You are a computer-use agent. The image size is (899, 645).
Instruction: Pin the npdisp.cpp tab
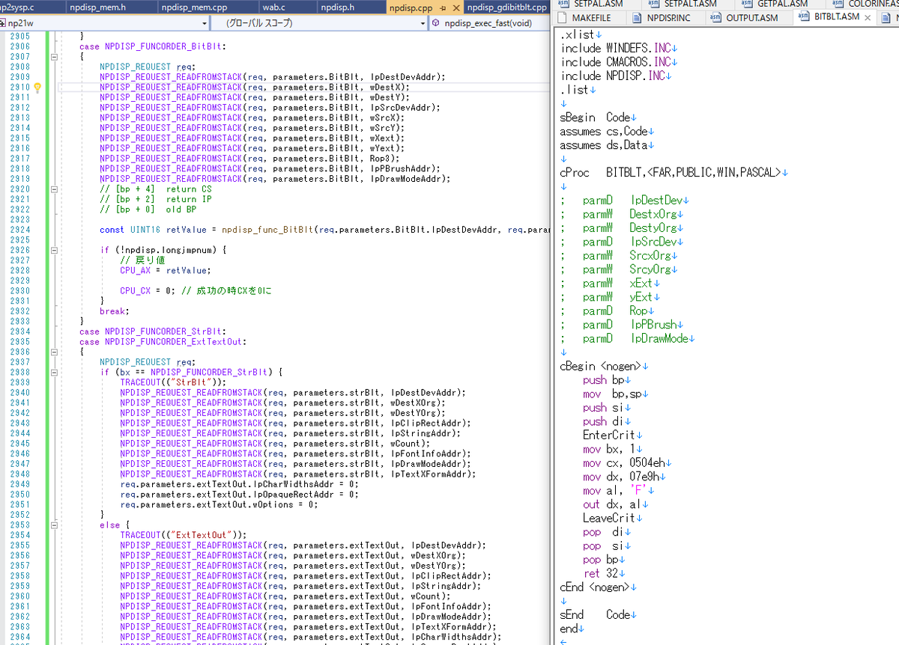click(444, 8)
